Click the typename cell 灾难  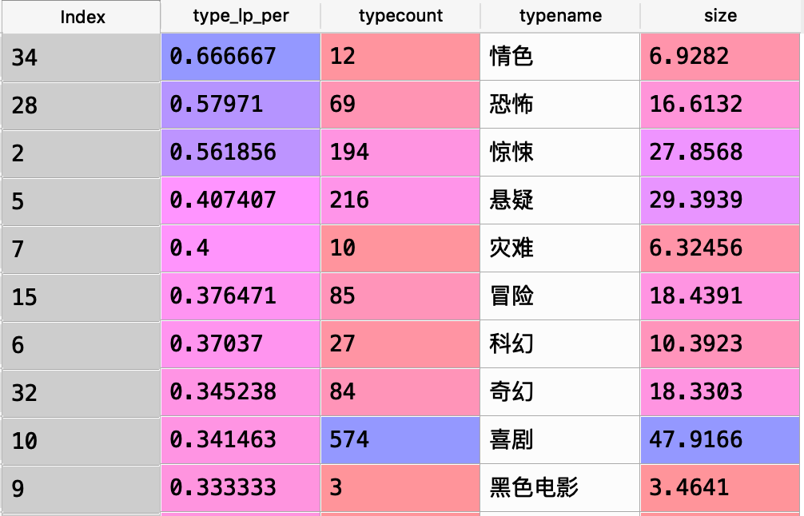pos(560,248)
